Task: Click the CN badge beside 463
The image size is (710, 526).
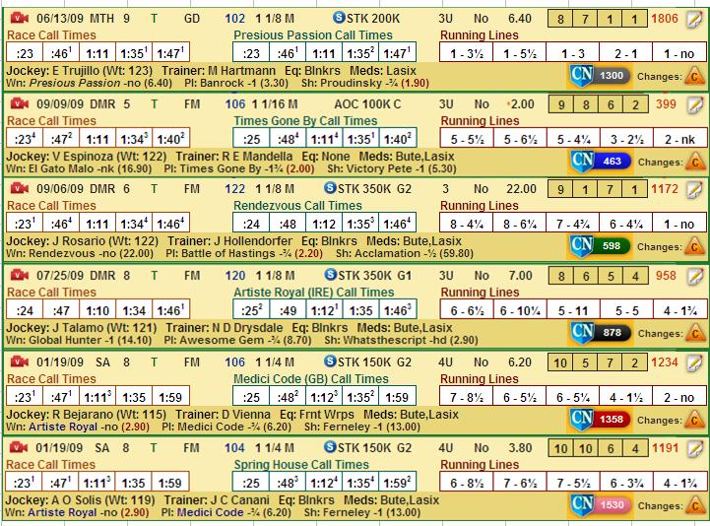Action: [581, 162]
